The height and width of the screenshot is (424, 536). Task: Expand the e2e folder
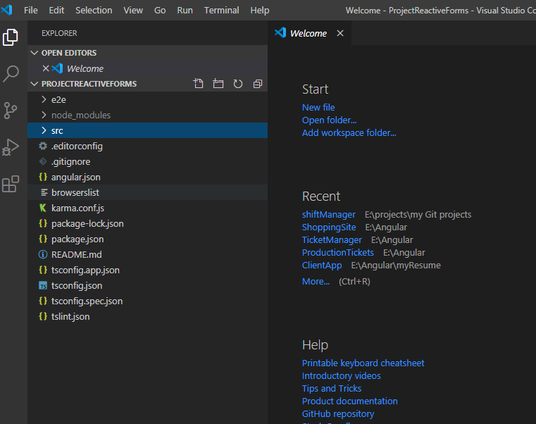tap(58, 99)
